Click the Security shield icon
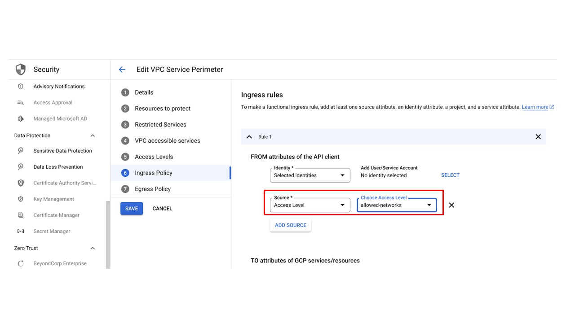 pyautogui.click(x=21, y=69)
